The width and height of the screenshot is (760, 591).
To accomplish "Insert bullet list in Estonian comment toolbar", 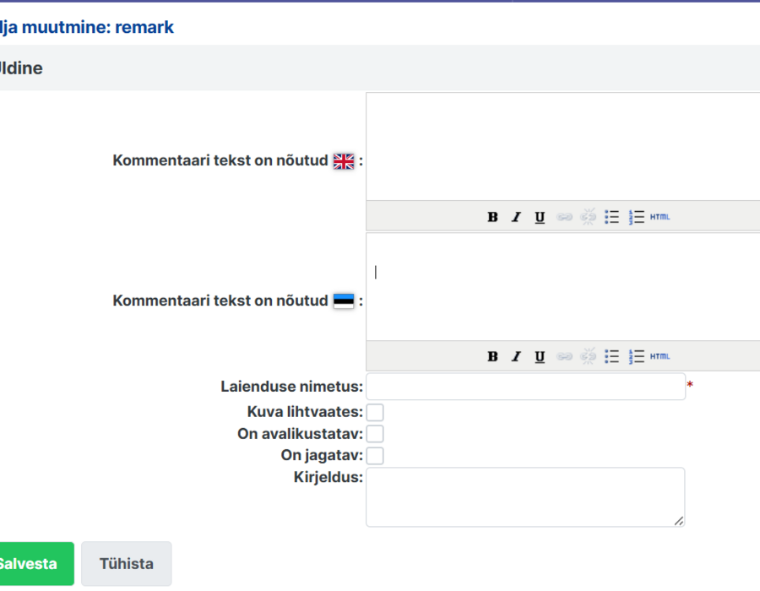I will (611, 356).
